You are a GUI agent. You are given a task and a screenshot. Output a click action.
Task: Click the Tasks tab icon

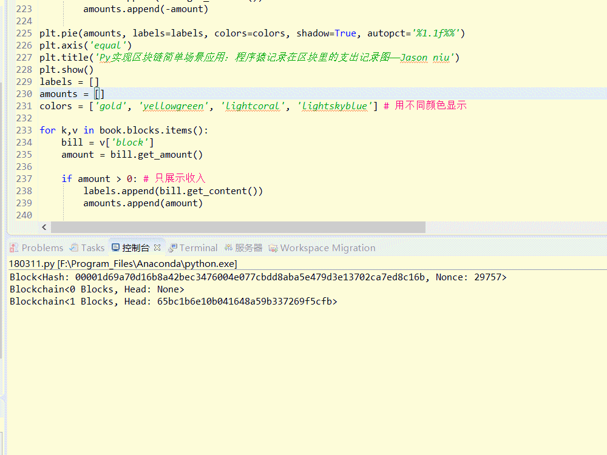(73, 248)
